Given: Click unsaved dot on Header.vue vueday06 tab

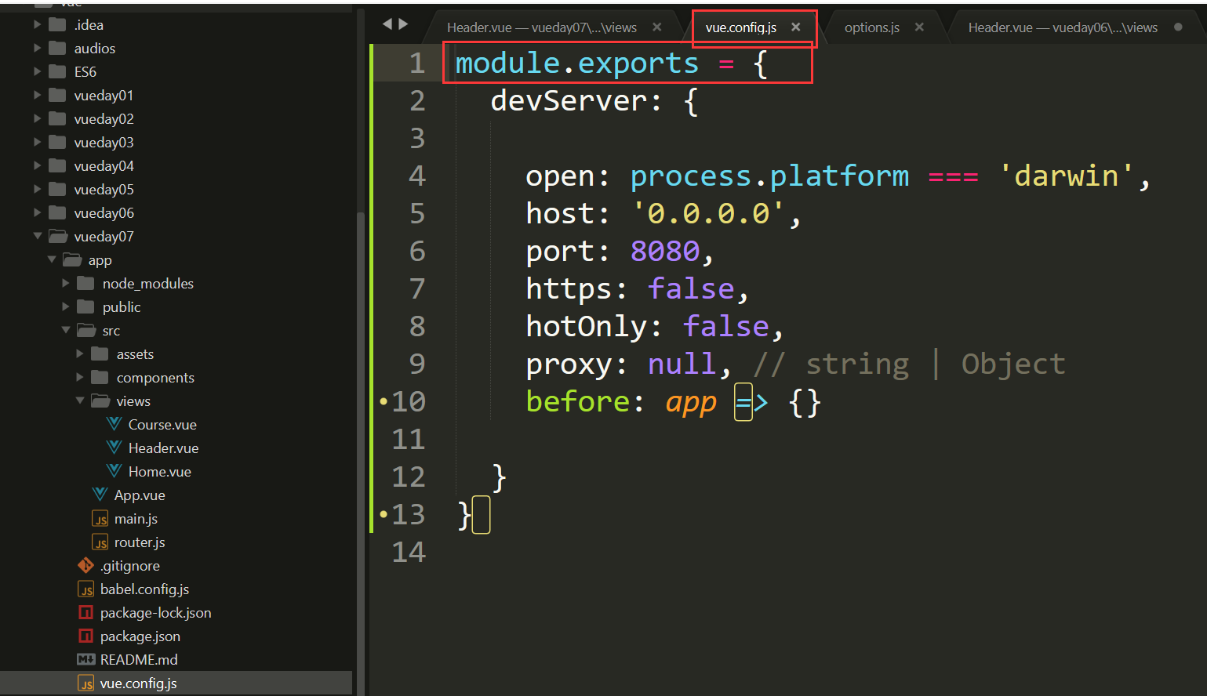Looking at the screenshot, I should click(1178, 27).
